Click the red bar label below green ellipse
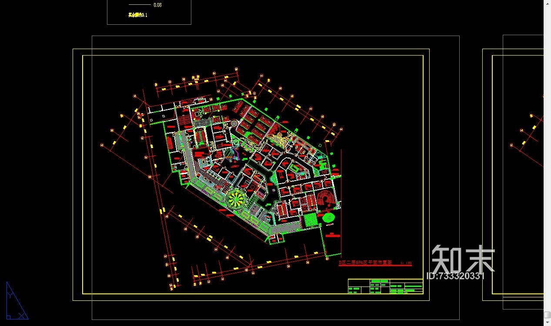551x326 pixels. tap(333, 235)
